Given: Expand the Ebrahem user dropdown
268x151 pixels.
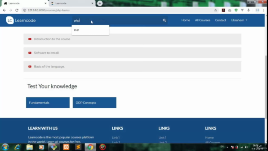Looking at the screenshot, I should coord(239,20).
